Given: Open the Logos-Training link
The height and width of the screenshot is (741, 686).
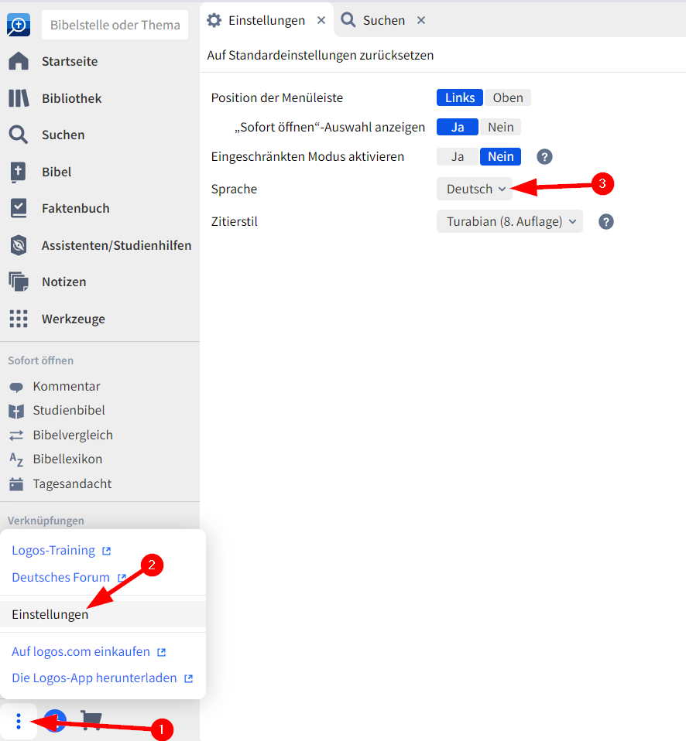Looking at the screenshot, I should click(53, 551).
